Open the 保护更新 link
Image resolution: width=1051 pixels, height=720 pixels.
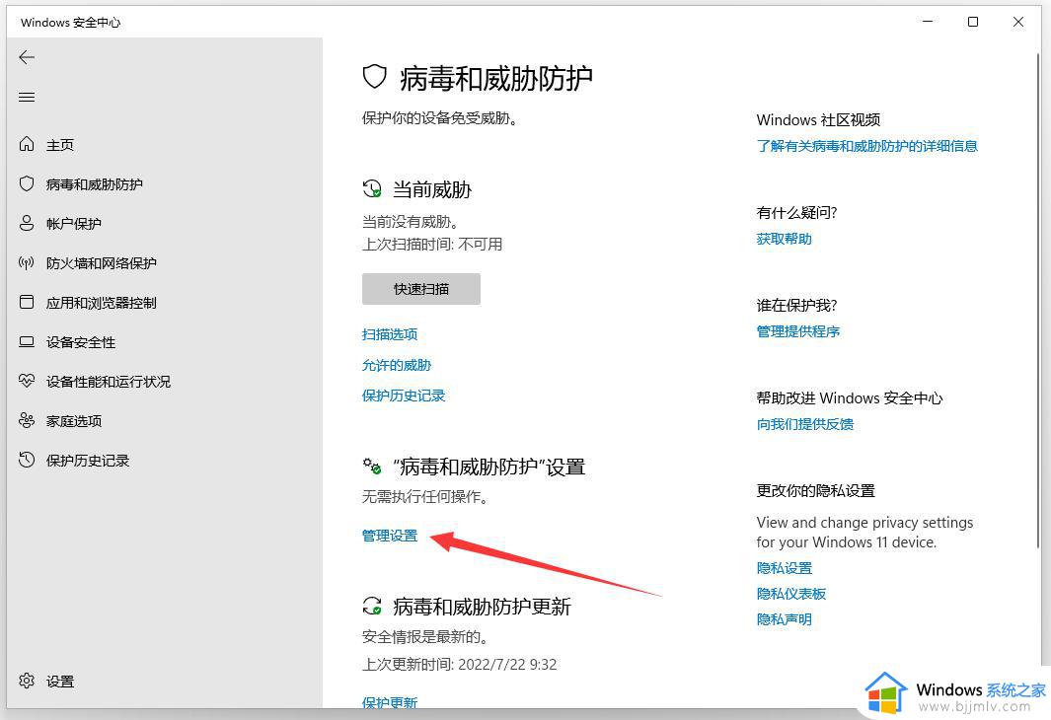point(390,702)
